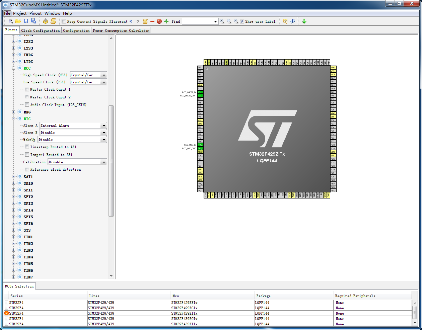Open the Pinout menu

pyautogui.click(x=36, y=13)
